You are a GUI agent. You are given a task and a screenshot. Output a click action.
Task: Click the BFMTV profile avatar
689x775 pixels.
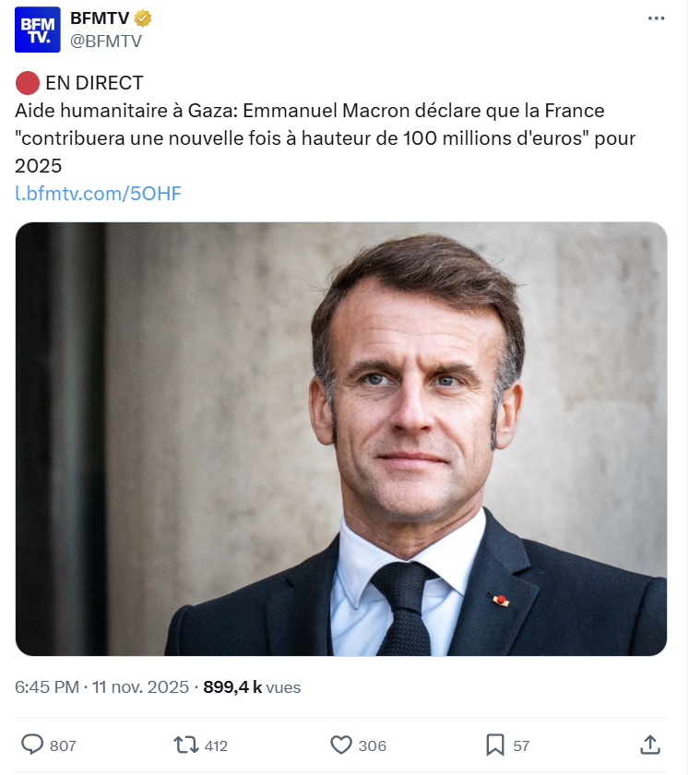pos(38,30)
